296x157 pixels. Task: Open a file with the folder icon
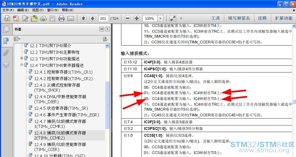coord(34,18)
